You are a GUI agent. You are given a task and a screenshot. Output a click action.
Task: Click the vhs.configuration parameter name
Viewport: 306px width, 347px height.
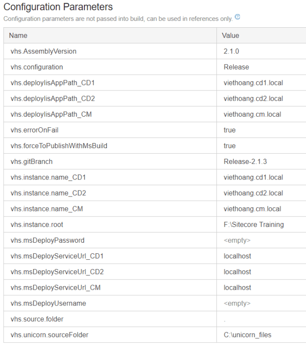click(x=36, y=67)
